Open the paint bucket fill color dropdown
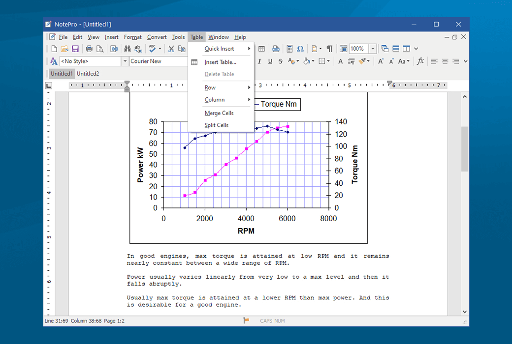This screenshot has height=344, width=512. click(313, 61)
